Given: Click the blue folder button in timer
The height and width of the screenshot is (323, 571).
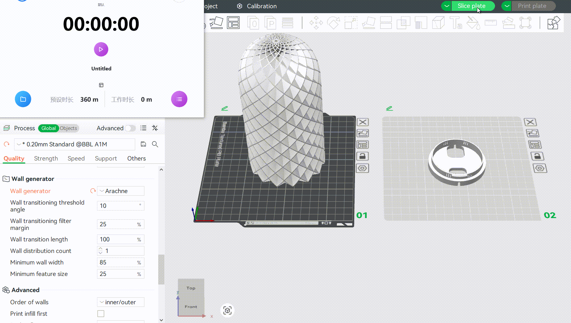Looking at the screenshot, I should point(23,99).
